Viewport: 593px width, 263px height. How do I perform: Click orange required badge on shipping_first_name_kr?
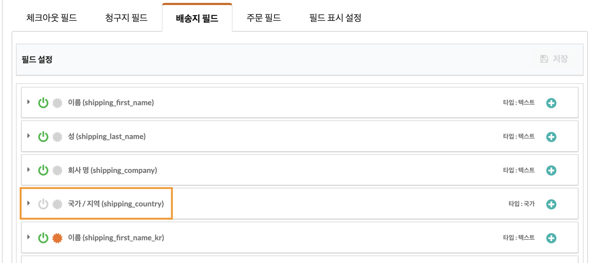57,238
